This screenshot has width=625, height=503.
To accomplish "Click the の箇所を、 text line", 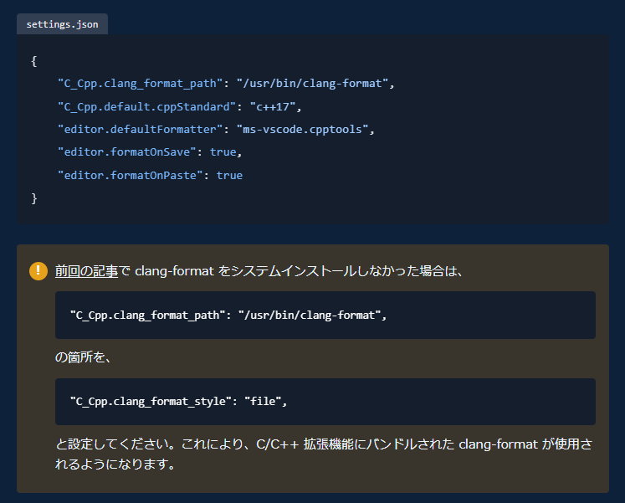I will 84,357.
